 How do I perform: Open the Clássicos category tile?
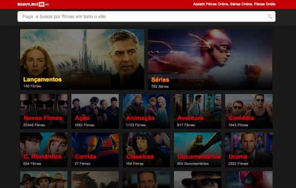pyautogui.click(x=146, y=150)
